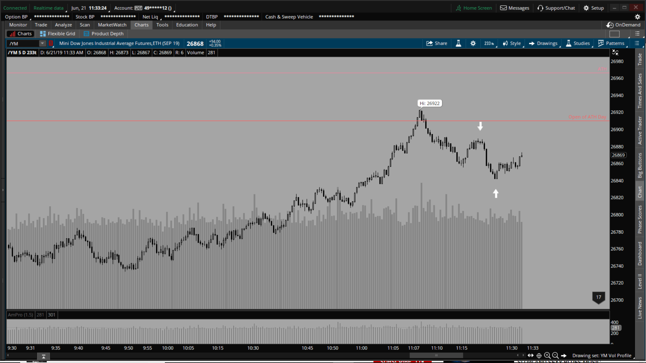
Task: Switch to the Monitor tab
Action: click(18, 25)
